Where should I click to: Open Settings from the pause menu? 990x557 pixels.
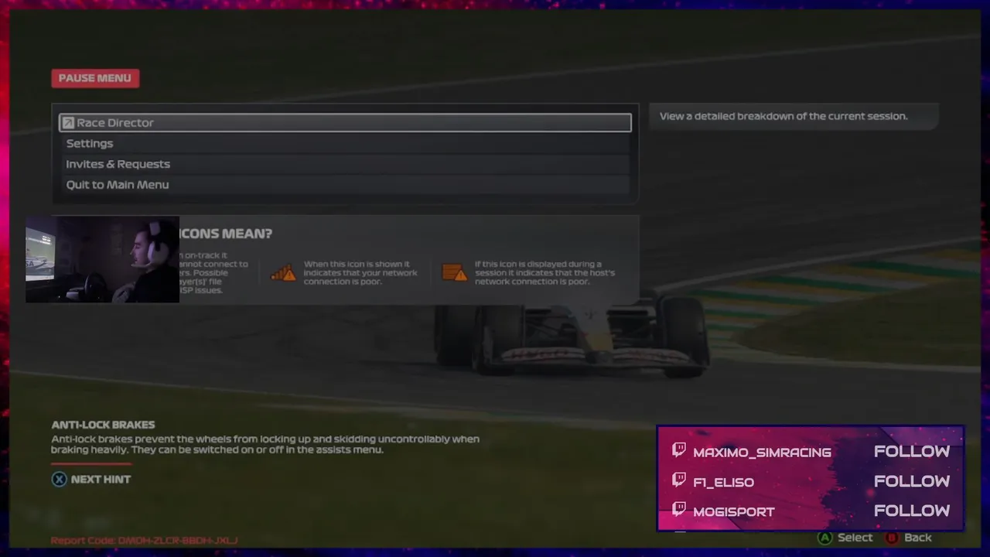(x=345, y=143)
